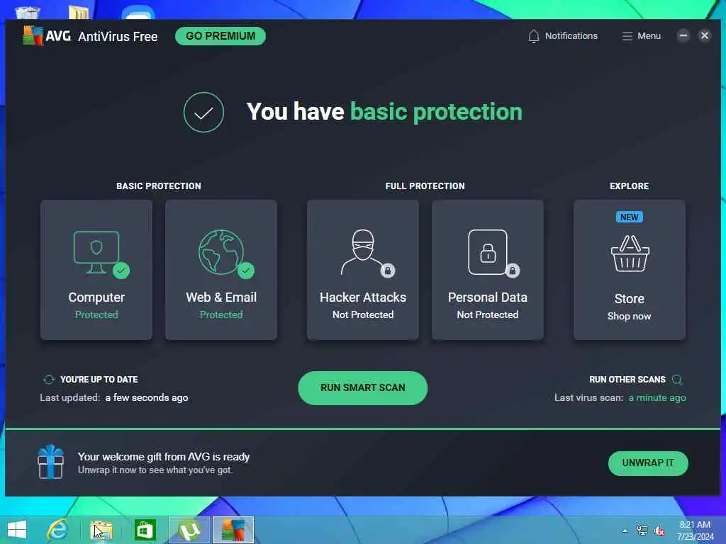The width and height of the screenshot is (726, 544).
Task: Open the taskbar clock and date
Action: [x=695, y=531]
